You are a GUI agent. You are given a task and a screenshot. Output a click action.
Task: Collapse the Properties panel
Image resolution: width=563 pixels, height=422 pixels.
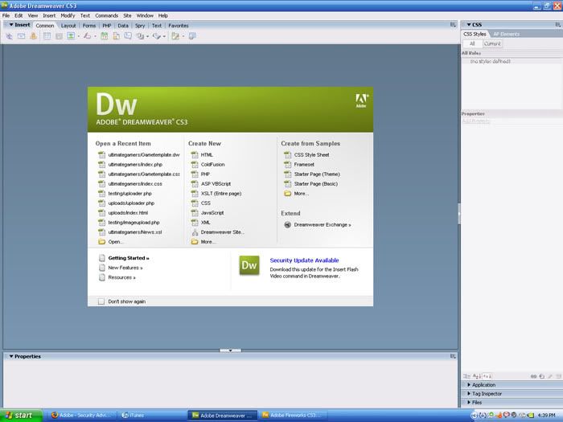pos(11,356)
